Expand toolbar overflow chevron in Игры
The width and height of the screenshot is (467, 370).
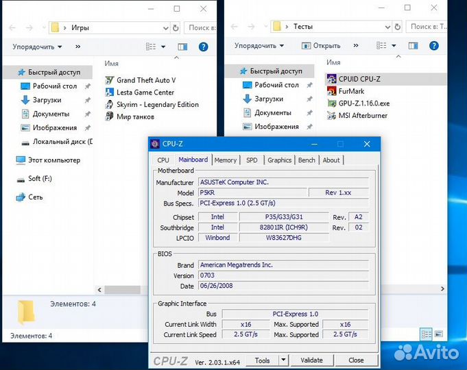77,47
